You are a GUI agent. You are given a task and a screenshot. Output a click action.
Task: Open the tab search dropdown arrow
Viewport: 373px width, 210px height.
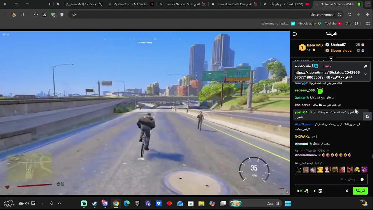pos(368,4)
